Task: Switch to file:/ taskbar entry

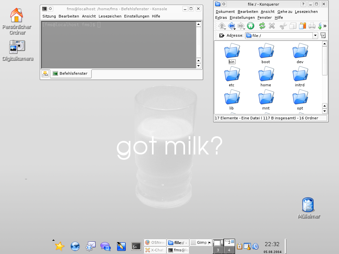Action: click(178, 242)
